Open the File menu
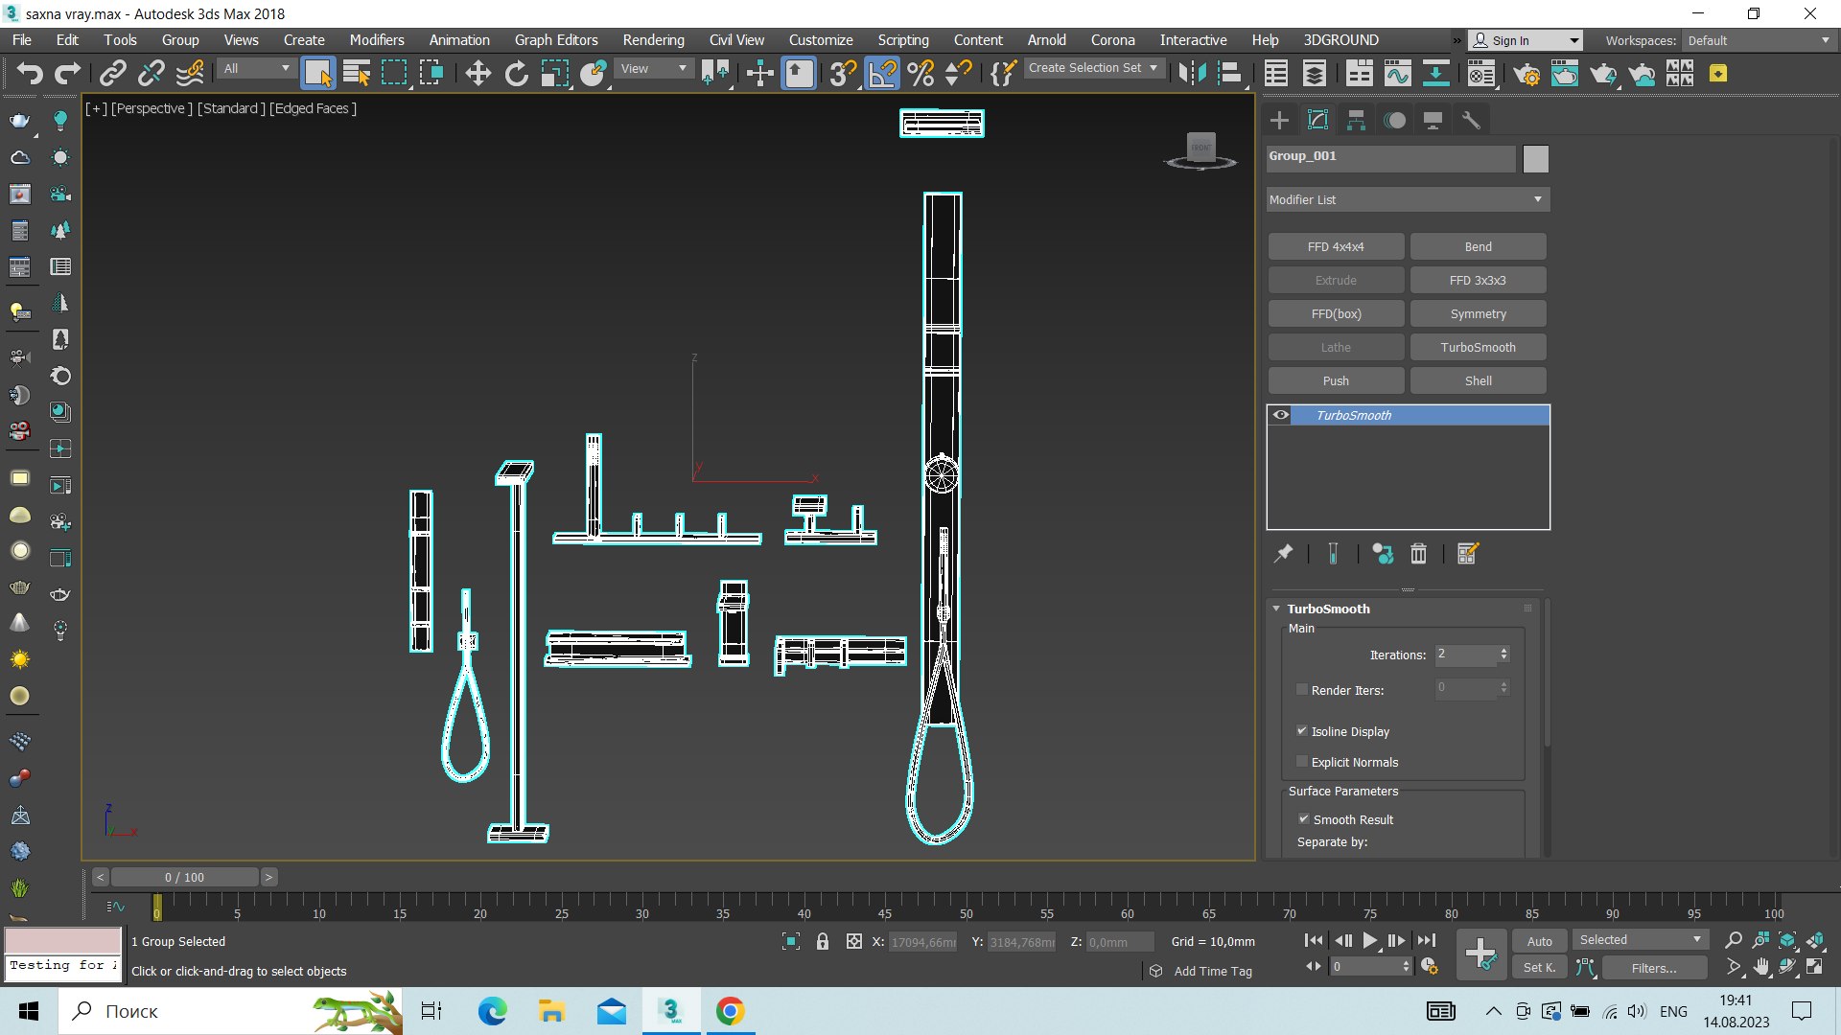Image resolution: width=1841 pixels, height=1035 pixels. 21,40
